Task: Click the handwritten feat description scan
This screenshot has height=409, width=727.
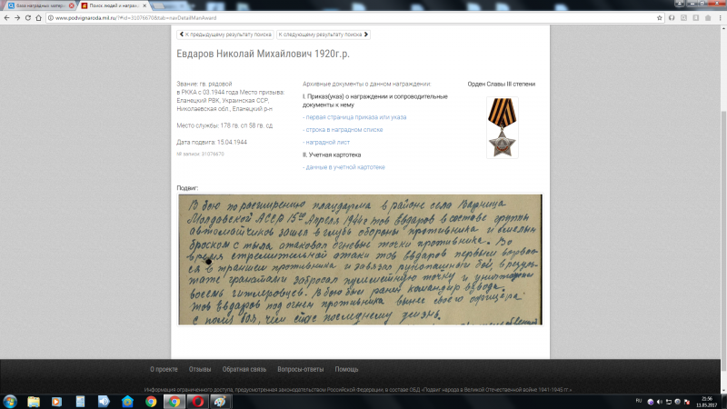Action: pos(360,260)
